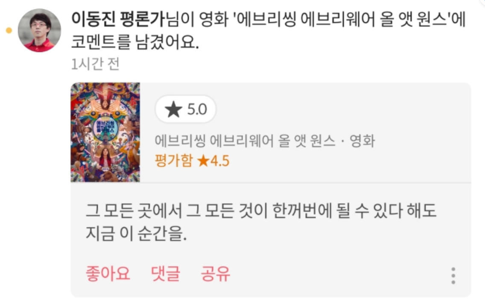Open 이동진 평론가's profile picture
Image resolution: width=485 pixels, height=299 pixels.
pyautogui.click(x=39, y=30)
